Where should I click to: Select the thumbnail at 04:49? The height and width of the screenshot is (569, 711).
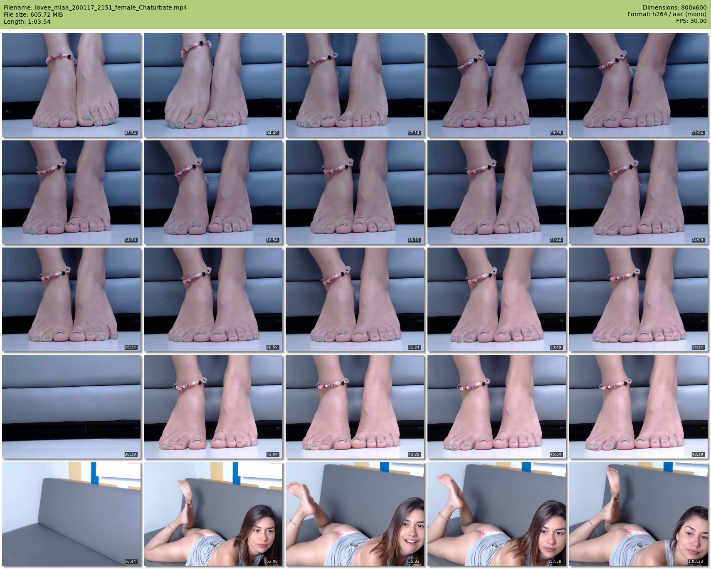213,85
